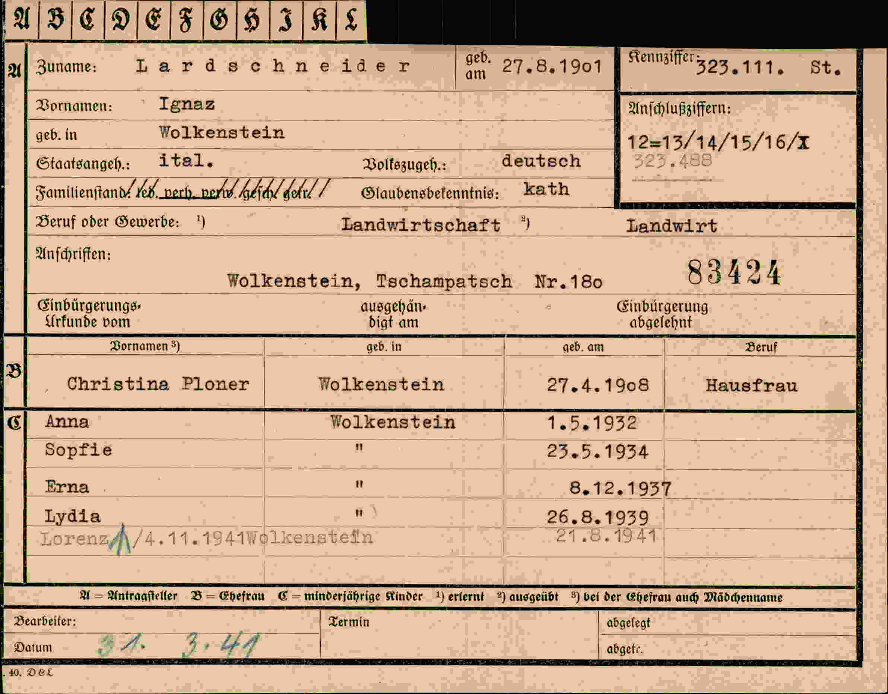Click the religion value kath
888x694 pixels.
(546, 189)
